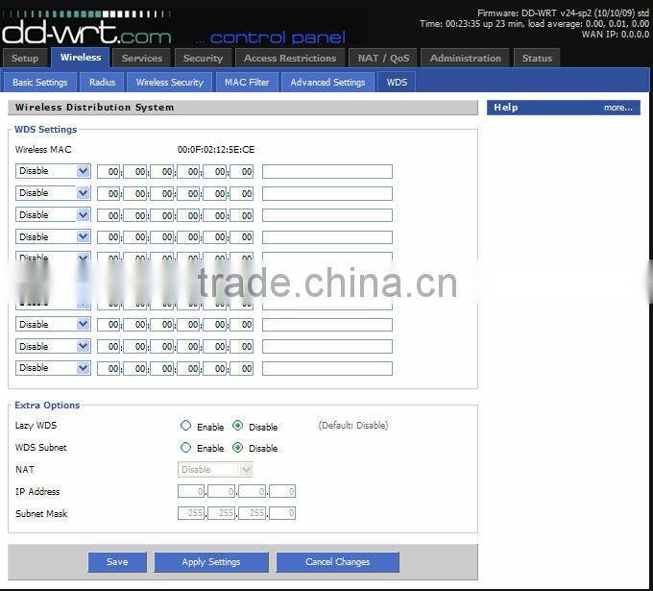Click the description field of the last WDS row
The image size is (653, 591).
(327, 368)
